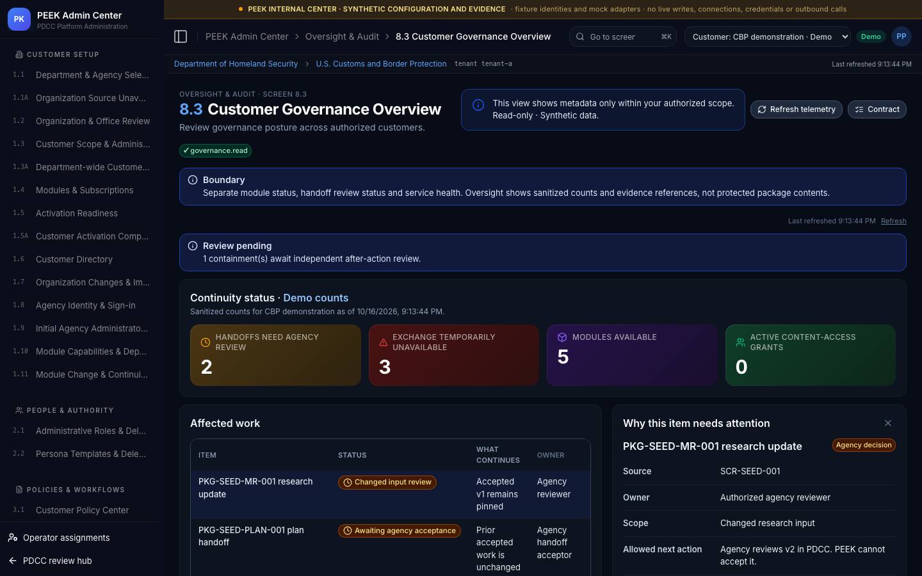Close the attention detail panel
922x576 pixels.
887,423
